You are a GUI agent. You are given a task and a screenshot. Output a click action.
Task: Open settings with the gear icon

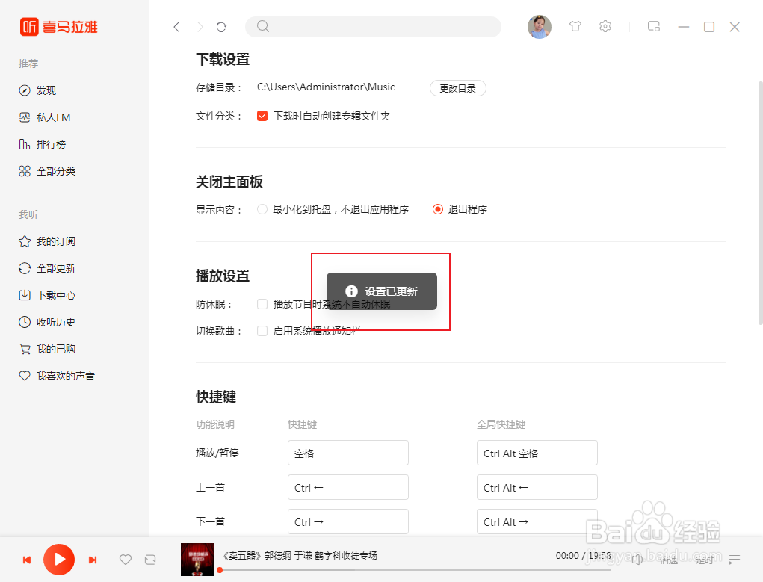(605, 26)
